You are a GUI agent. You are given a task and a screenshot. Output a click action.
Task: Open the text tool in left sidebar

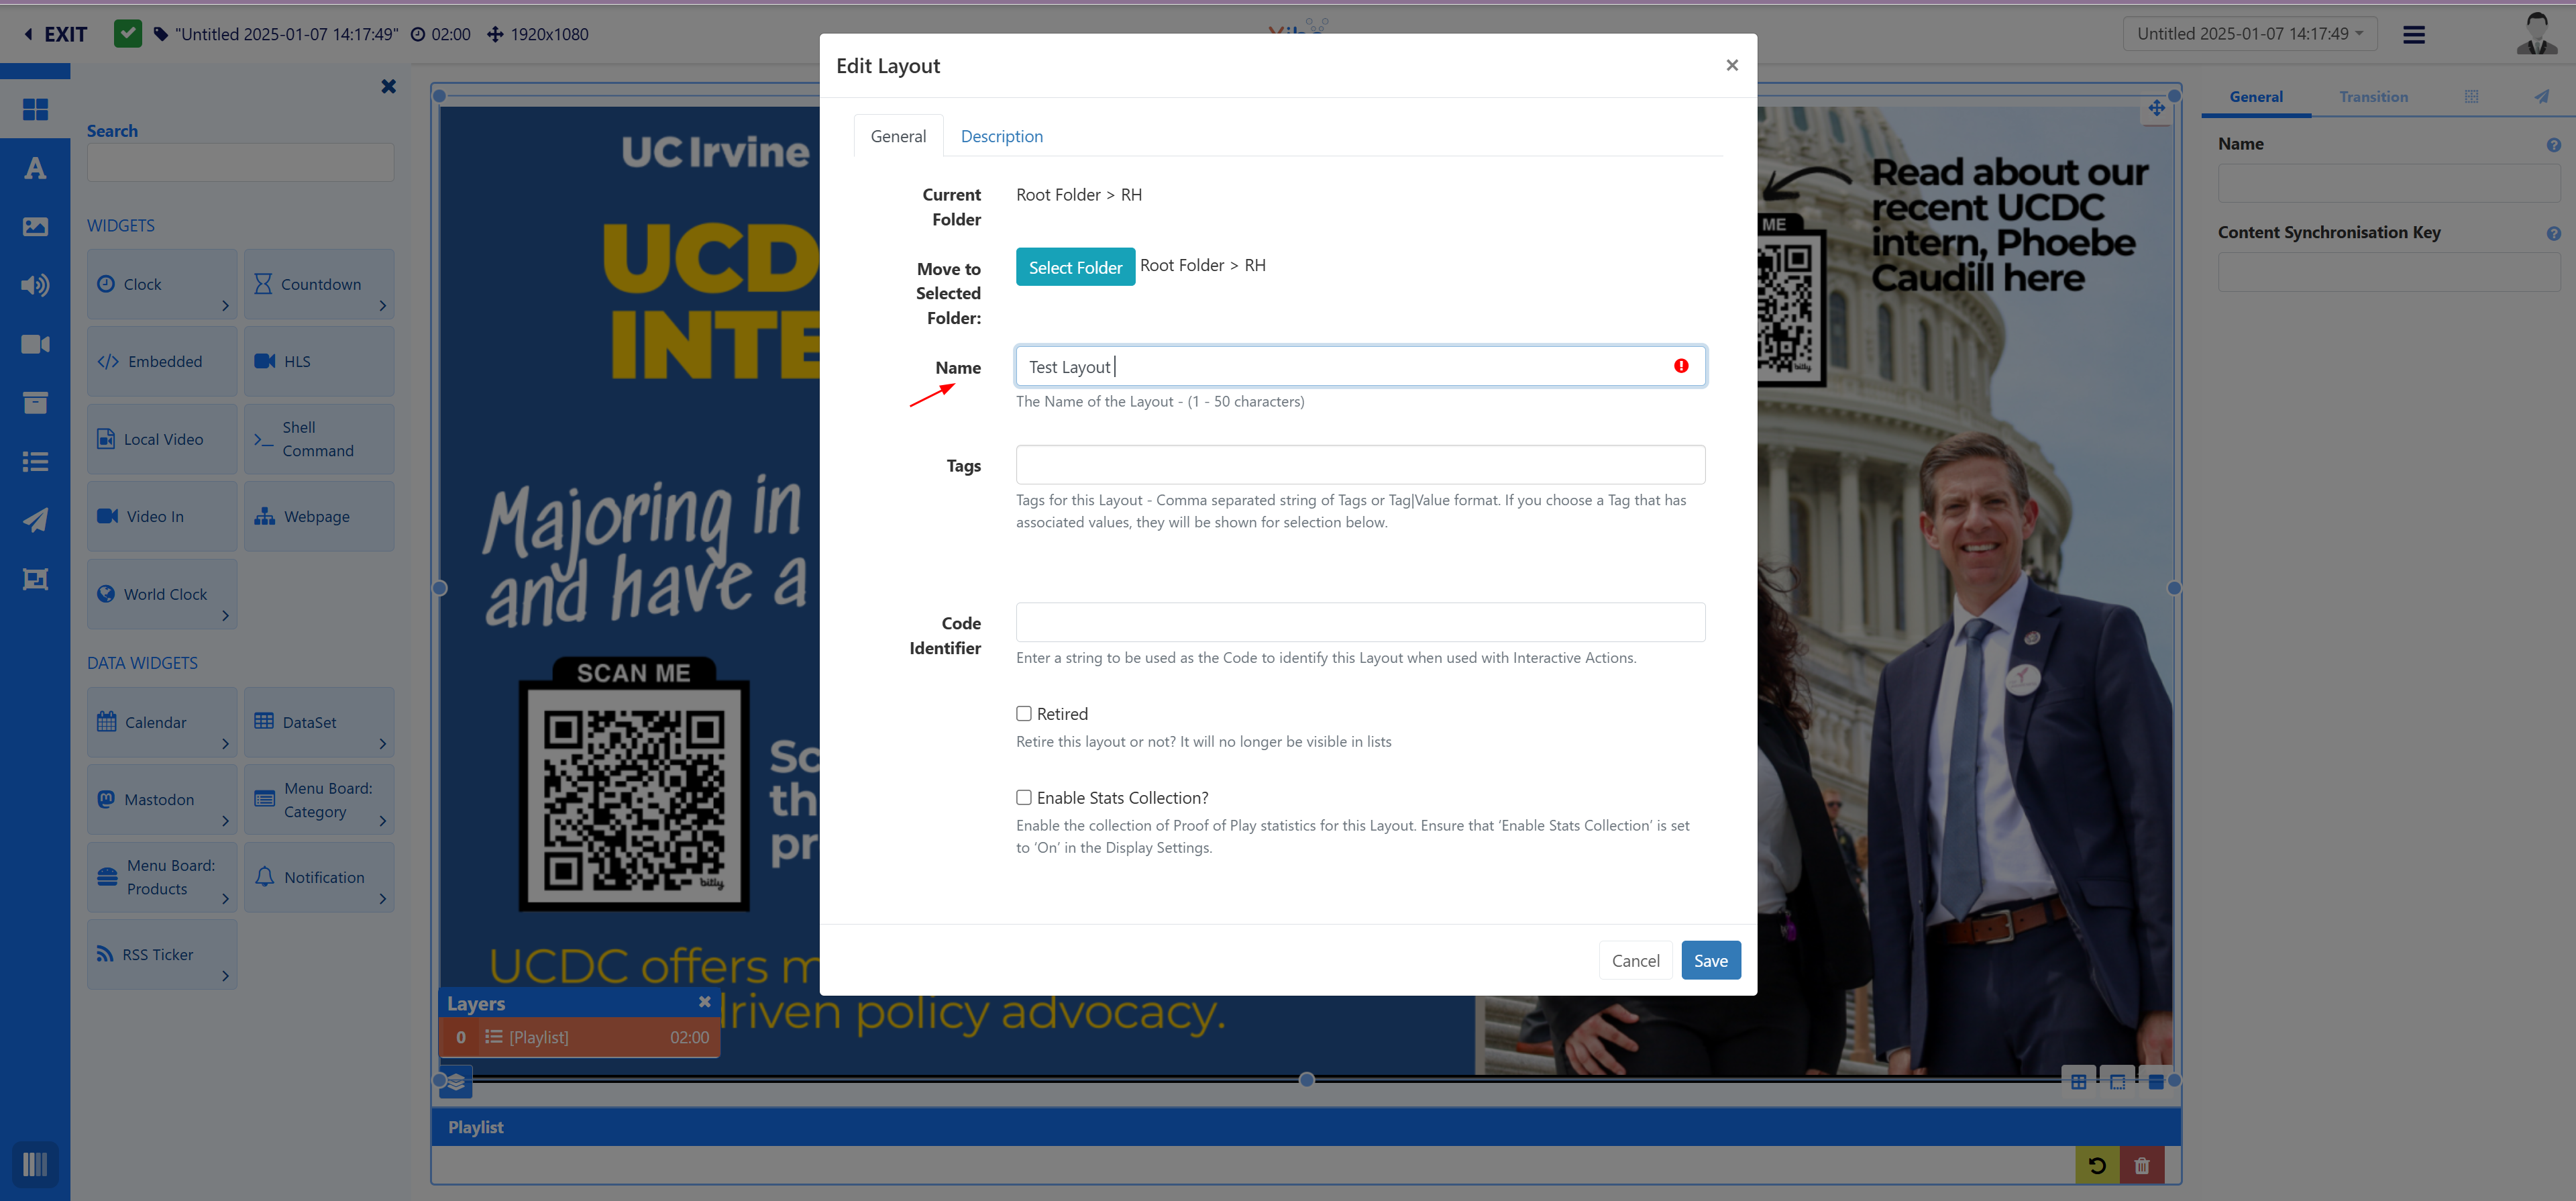(35, 168)
